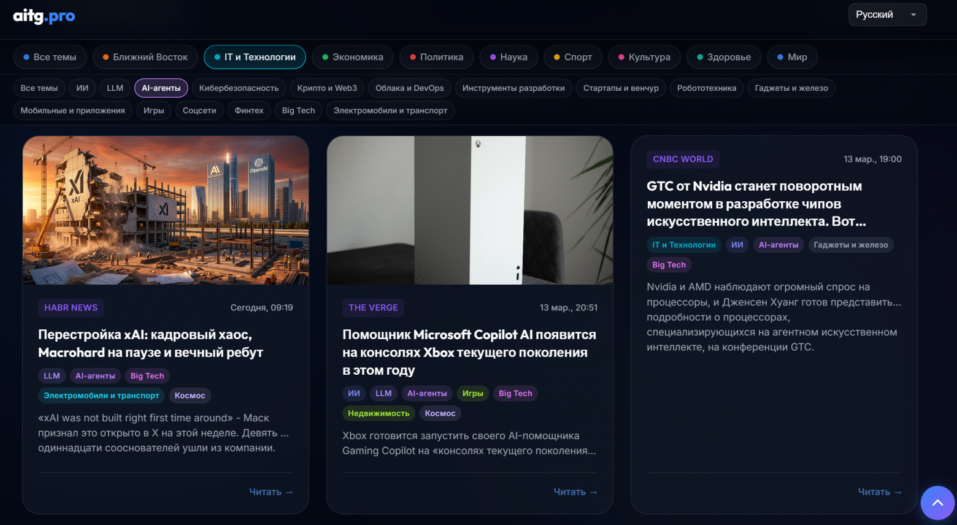The height and width of the screenshot is (525, 957).
Task: Click IT и Технологии tag on the Nvidia card
Action: pyautogui.click(x=684, y=245)
